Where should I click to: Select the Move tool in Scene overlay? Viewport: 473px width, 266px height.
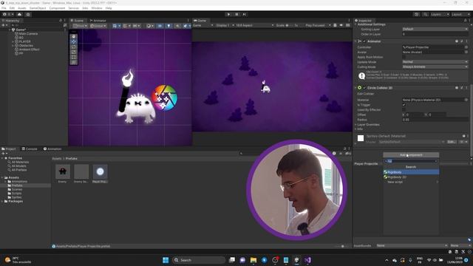tap(74, 41)
